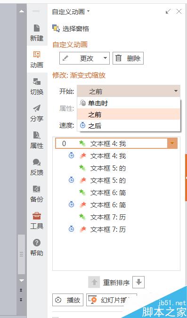This screenshot has height=318, width=187.
Task: Open dropdown arrow of selected animation row
Action: click(172, 143)
